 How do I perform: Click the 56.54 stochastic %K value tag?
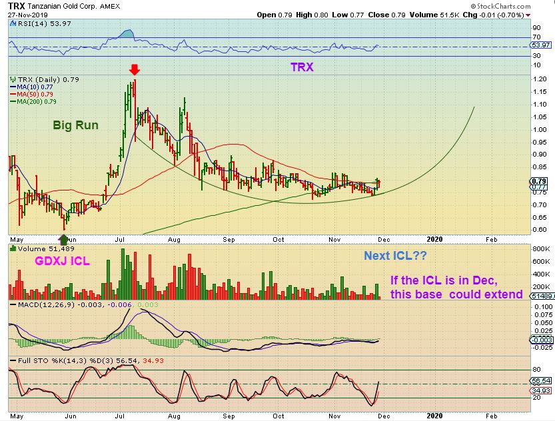541,380
